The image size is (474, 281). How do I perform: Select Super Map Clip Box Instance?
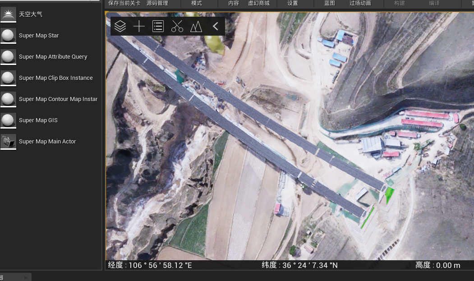click(55, 78)
